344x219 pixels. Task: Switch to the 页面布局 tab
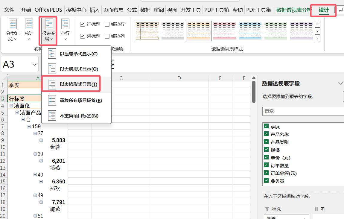click(x=113, y=10)
